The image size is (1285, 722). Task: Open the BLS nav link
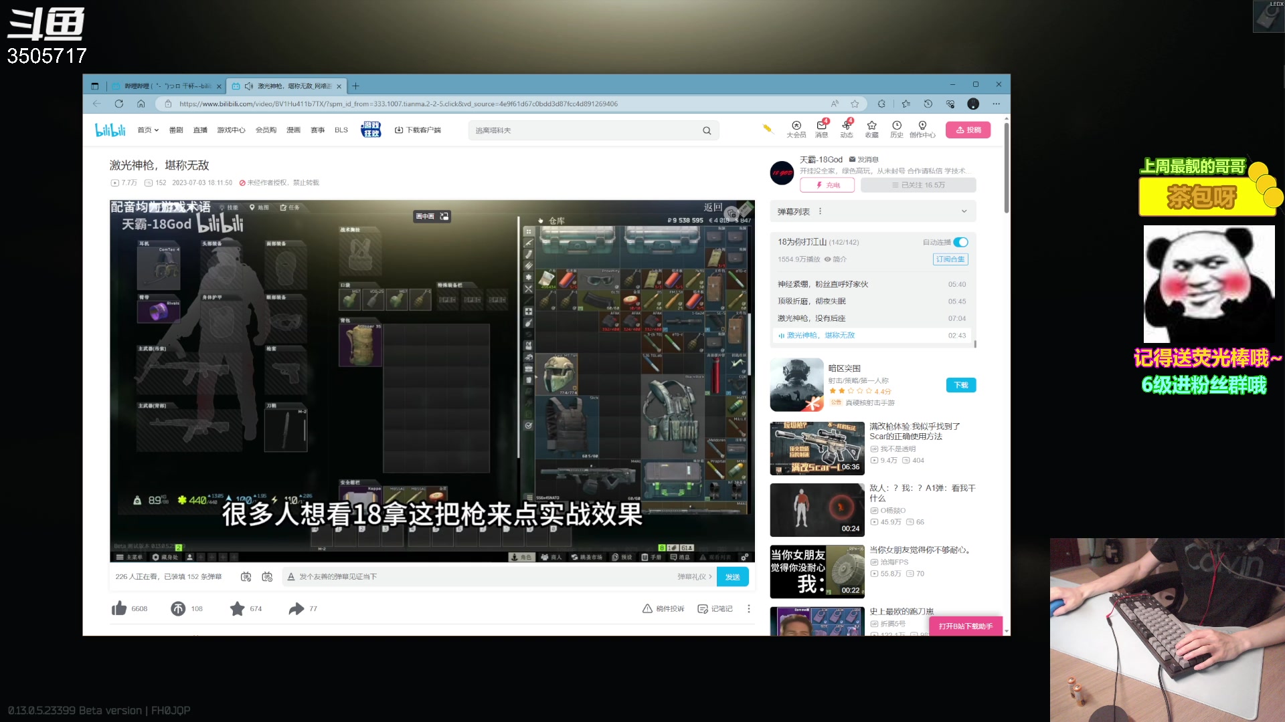click(341, 130)
